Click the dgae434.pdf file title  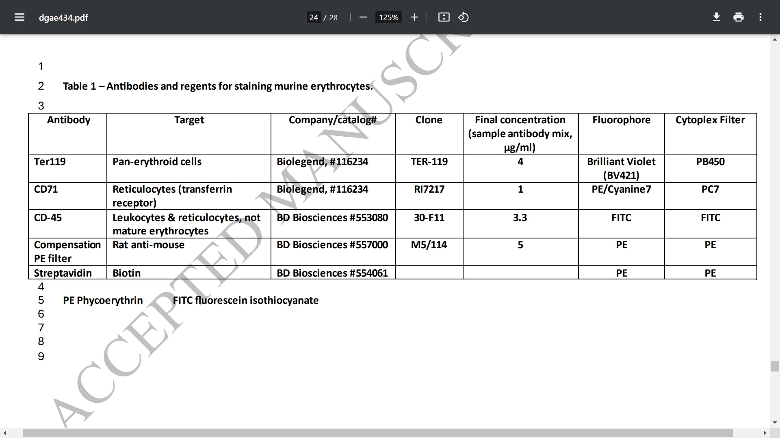(x=63, y=17)
